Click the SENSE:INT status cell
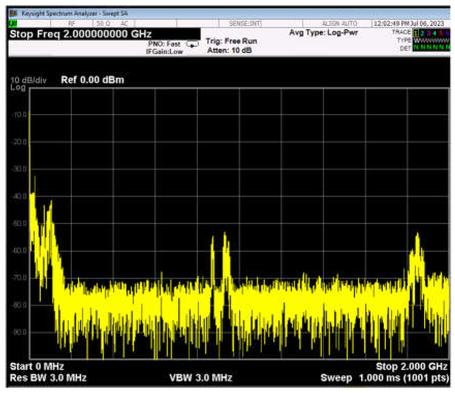 (245, 24)
